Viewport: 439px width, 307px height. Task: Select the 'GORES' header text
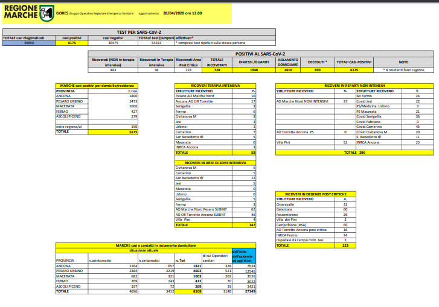62,13
